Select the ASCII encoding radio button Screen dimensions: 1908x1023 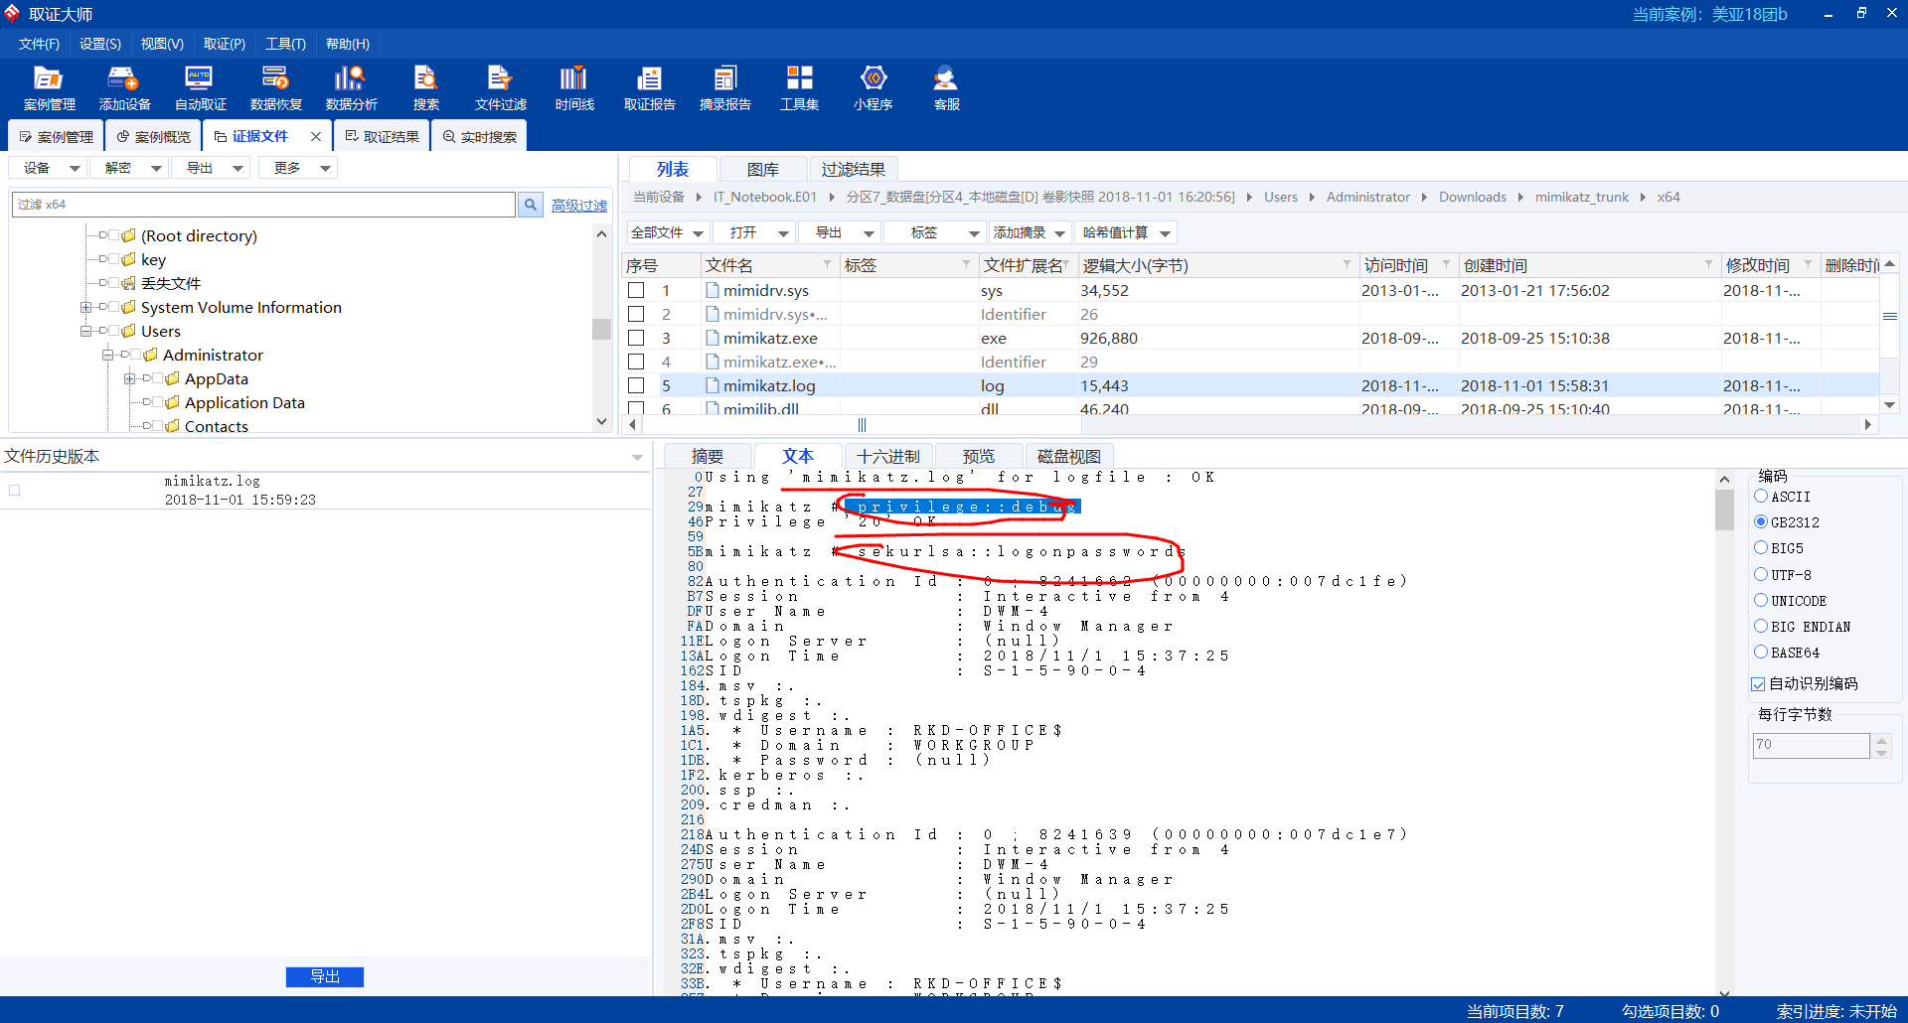click(1761, 497)
